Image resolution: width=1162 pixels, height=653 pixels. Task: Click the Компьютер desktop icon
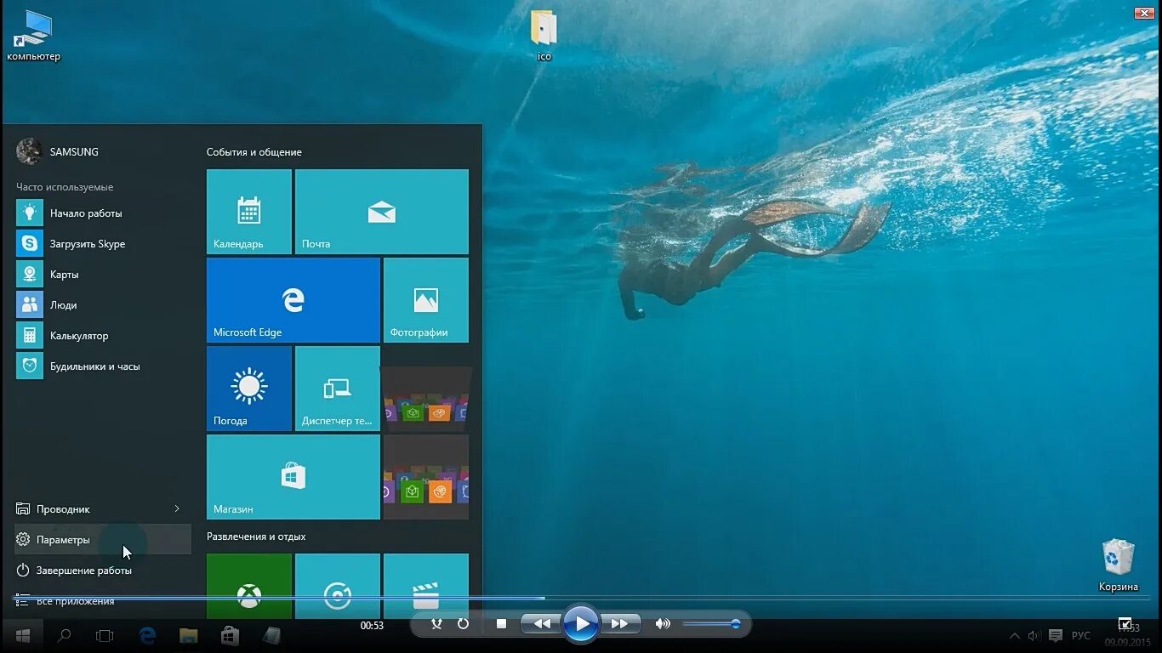click(x=34, y=36)
